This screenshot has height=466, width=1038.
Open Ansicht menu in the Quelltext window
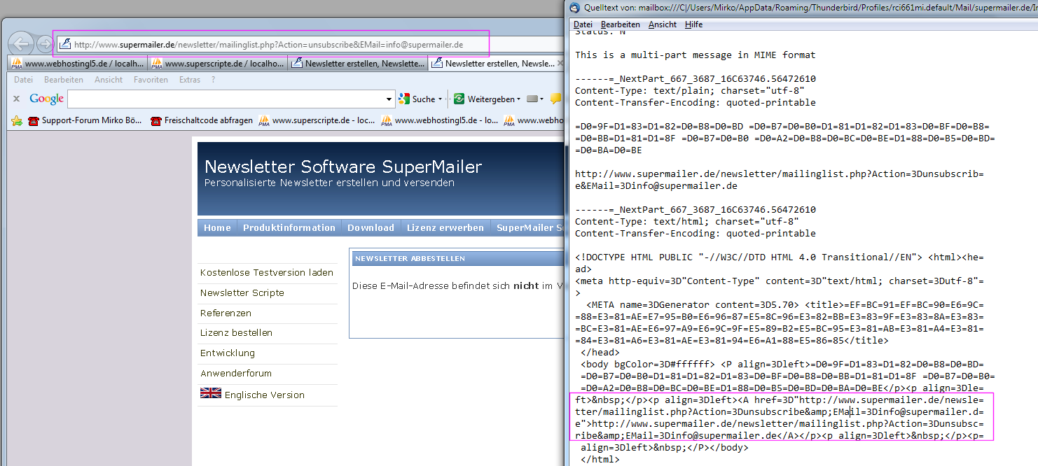[x=663, y=24]
